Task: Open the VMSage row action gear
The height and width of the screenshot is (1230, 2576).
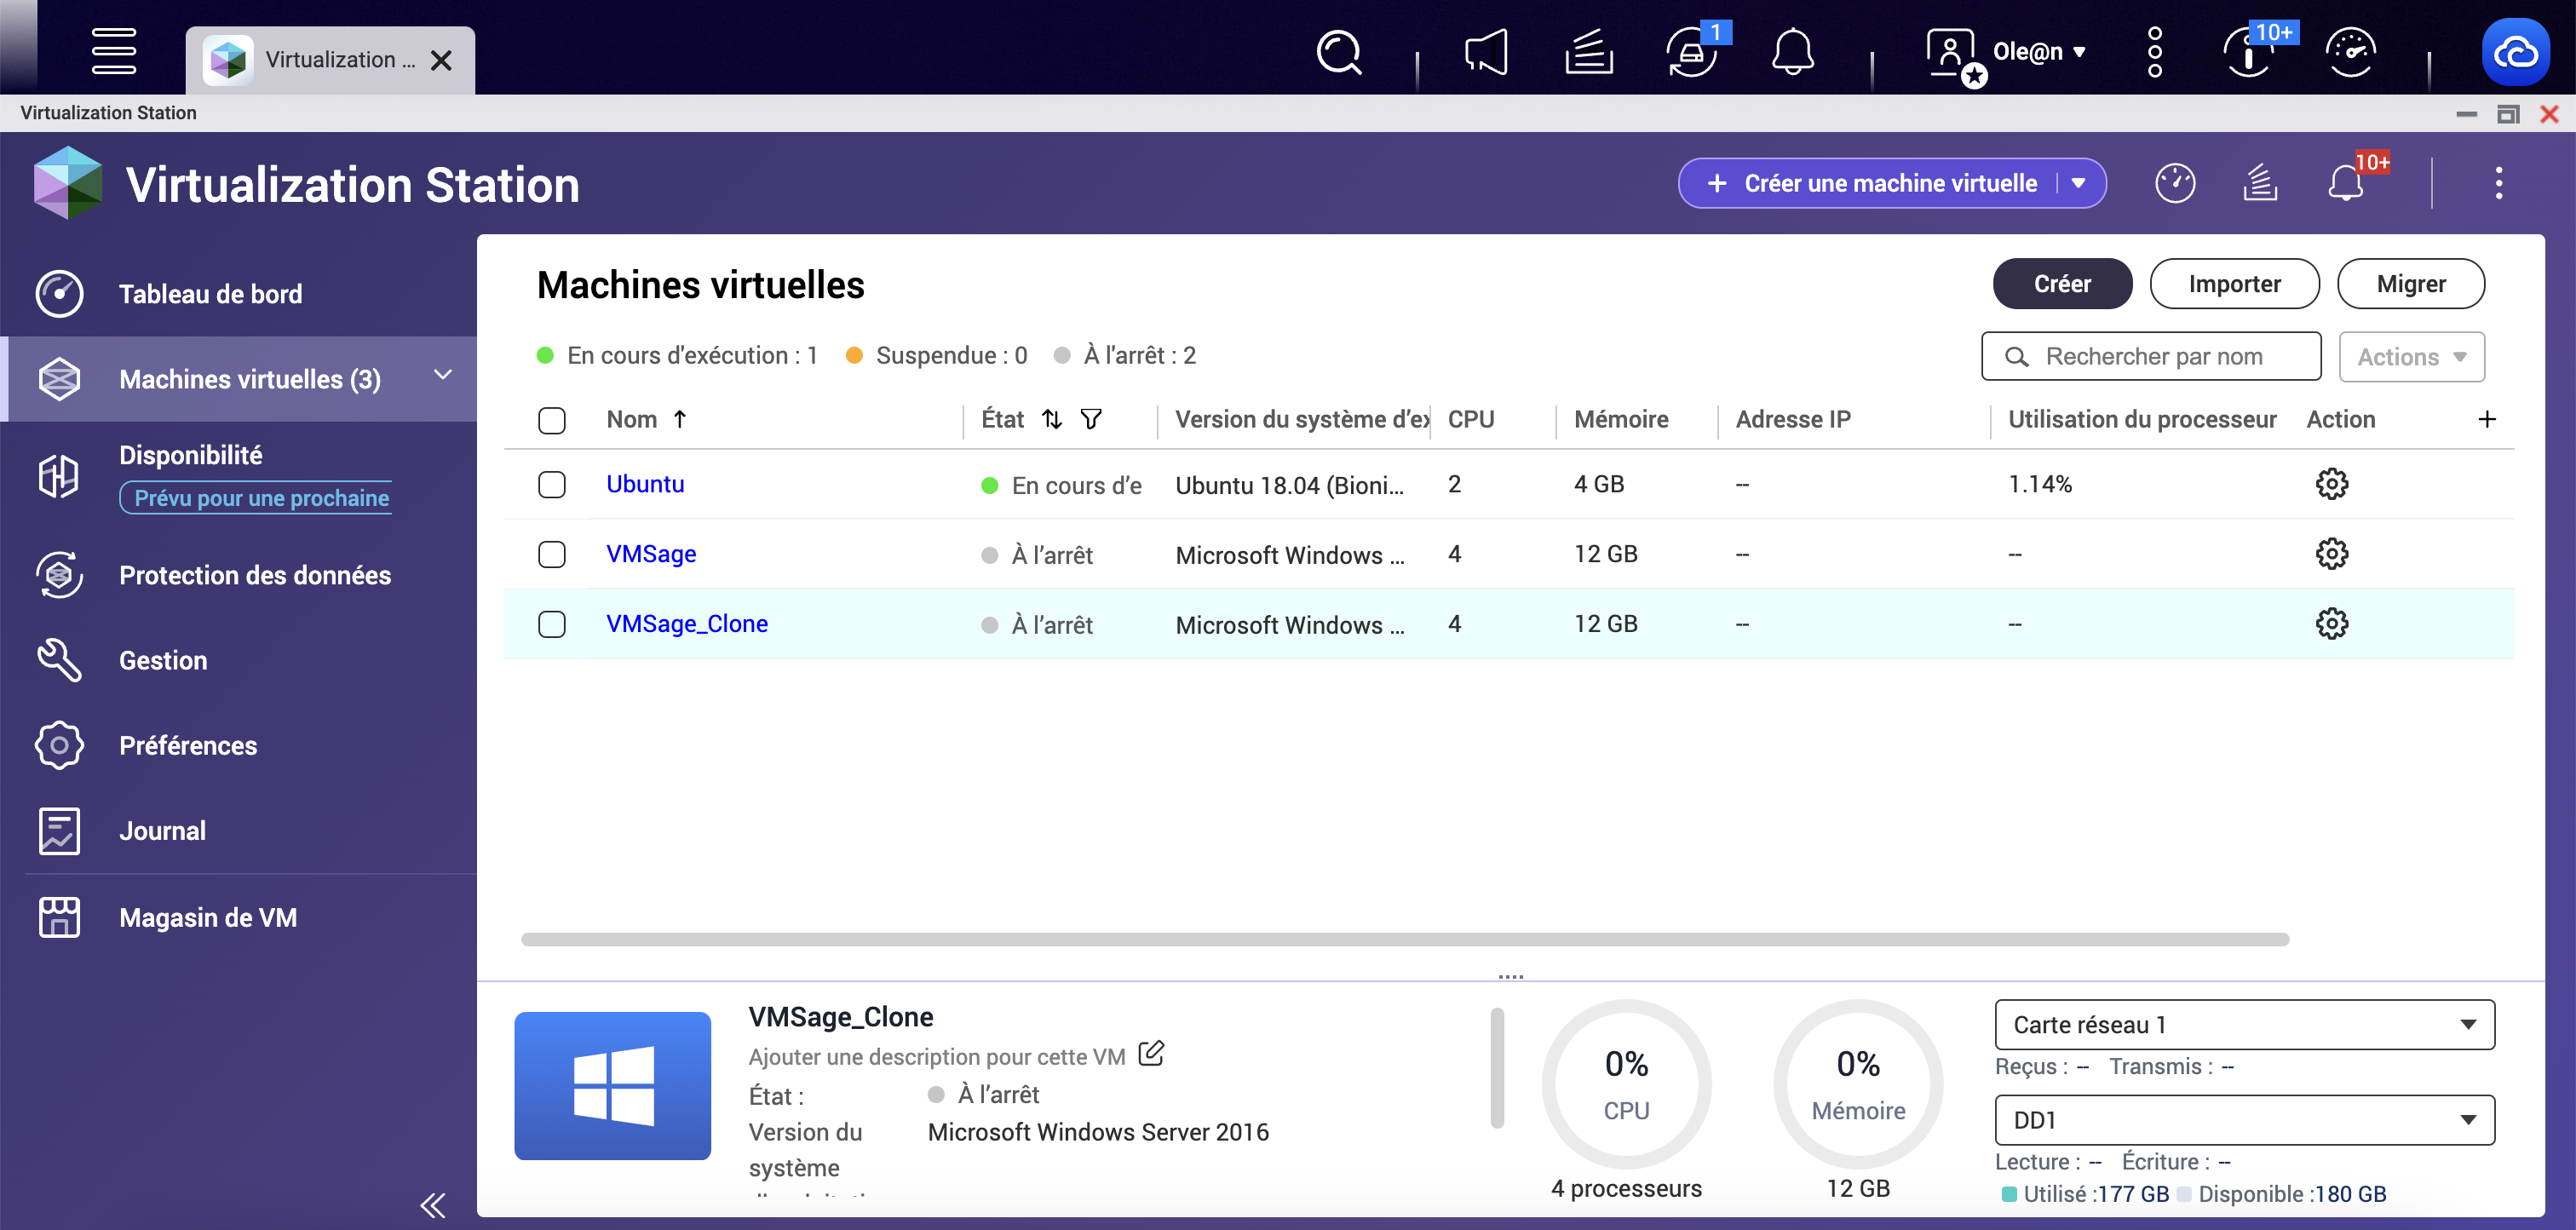Action: click(x=2332, y=554)
